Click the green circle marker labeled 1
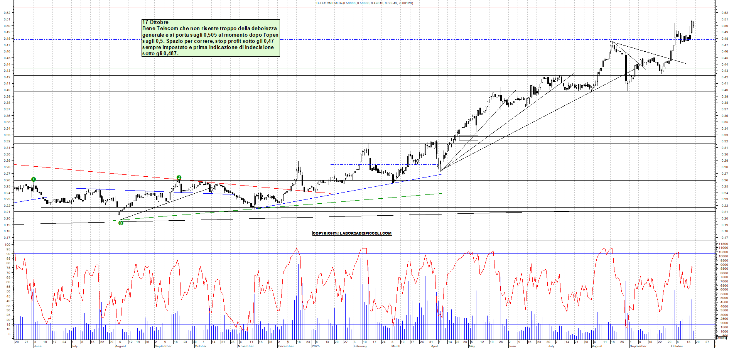729x348 pixels. [34, 179]
